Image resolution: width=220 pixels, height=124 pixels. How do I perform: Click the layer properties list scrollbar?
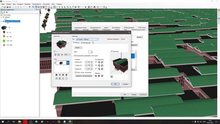136,59
